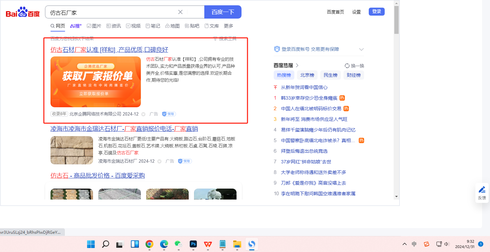This screenshot has height=252, width=490.
Task: Open WeChat from the taskbar
Action: click(178, 244)
